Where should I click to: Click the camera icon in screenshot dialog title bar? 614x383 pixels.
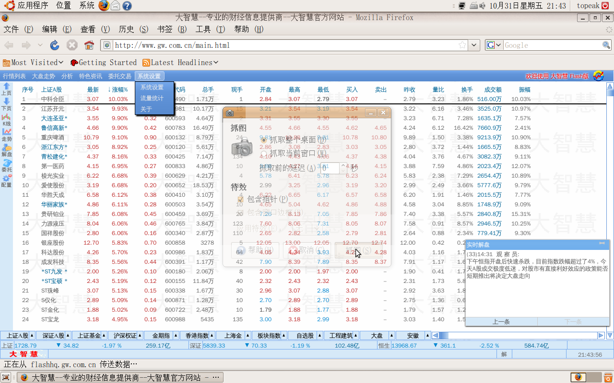[230, 113]
